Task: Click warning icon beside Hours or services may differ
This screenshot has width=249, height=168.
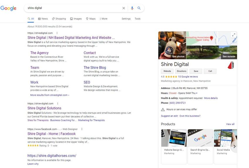Action: (163, 110)
